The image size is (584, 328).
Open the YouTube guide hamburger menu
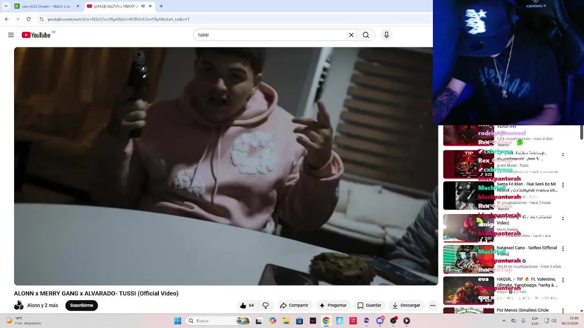(11, 35)
